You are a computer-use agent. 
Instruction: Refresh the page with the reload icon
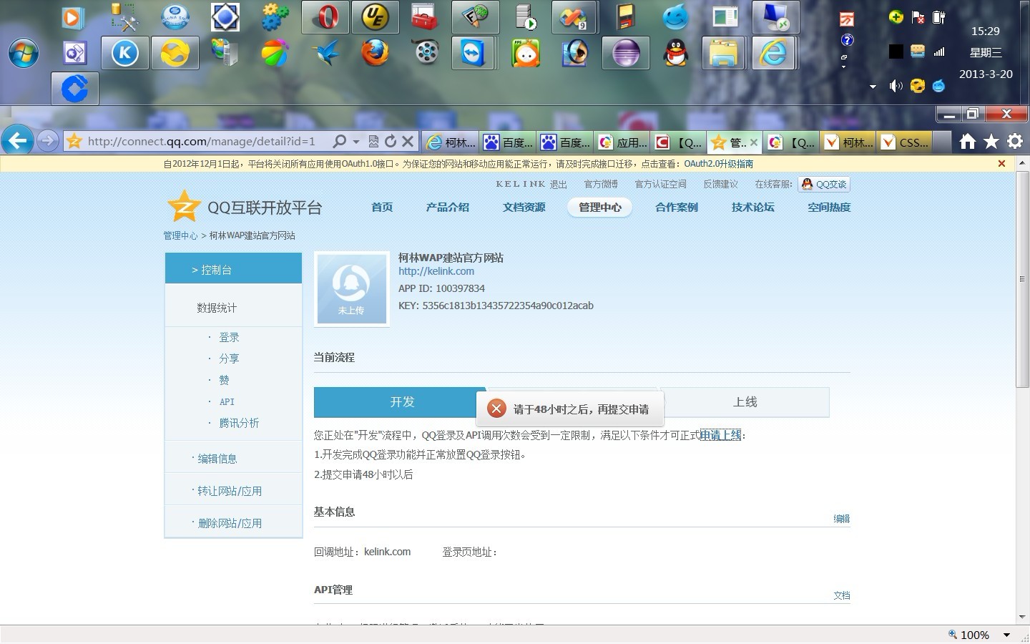point(391,142)
